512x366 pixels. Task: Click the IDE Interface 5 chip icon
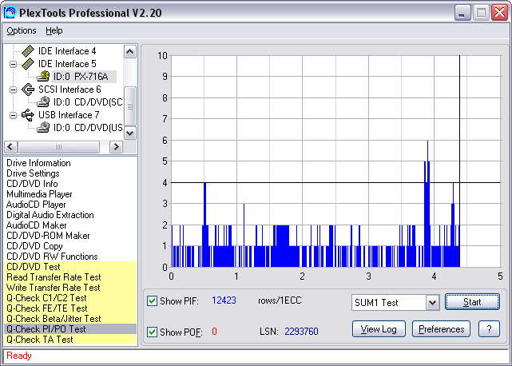28,64
